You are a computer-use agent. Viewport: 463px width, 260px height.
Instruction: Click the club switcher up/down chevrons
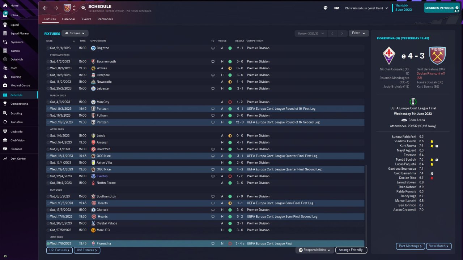tap(74, 8)
